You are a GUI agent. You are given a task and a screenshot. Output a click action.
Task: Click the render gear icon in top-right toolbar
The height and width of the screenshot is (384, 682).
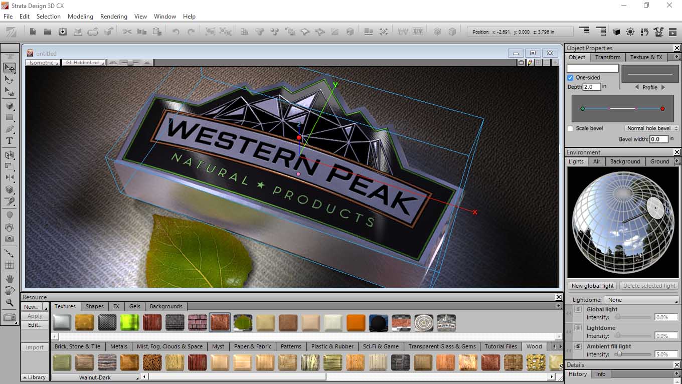pyautogui.click(x=630, y=32)
